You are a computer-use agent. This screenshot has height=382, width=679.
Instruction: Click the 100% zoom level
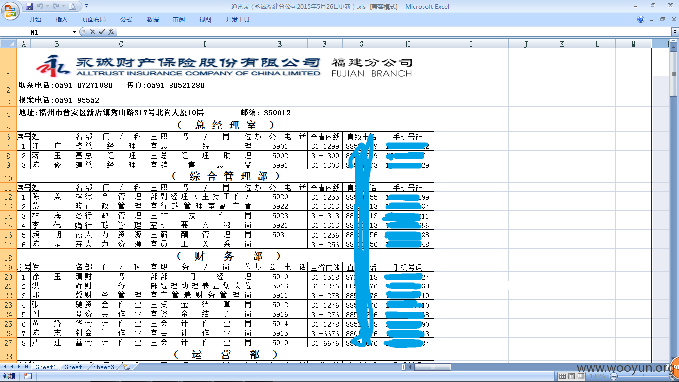coord(597,376)
